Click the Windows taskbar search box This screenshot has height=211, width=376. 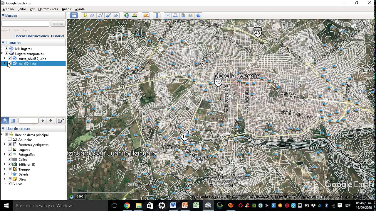pyautogui.click(x=61, y=205)
